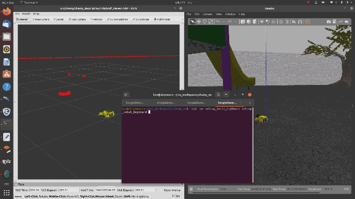Open the Gazebo plot window icon
The height and width of the screenshot is (199, 355).
(x=340, y=22)
